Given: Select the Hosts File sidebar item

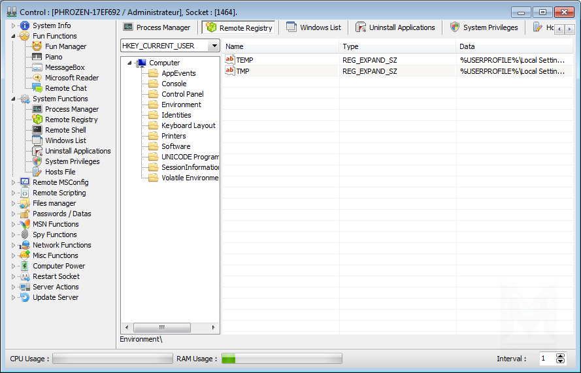Looking at the screenshot, I should coord(60,172).
